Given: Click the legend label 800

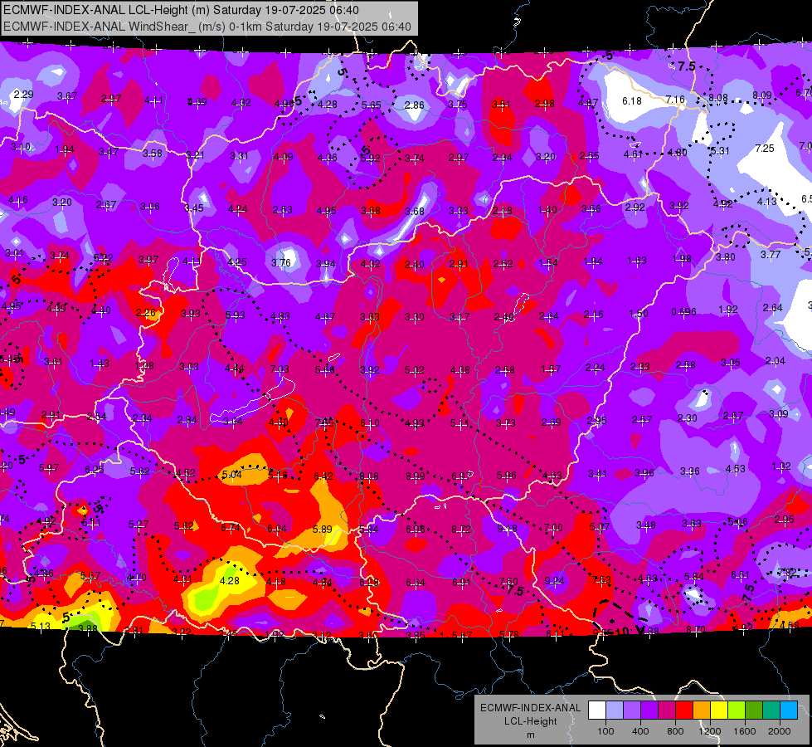Looking at the screenshot, I should tap(675, 731).
